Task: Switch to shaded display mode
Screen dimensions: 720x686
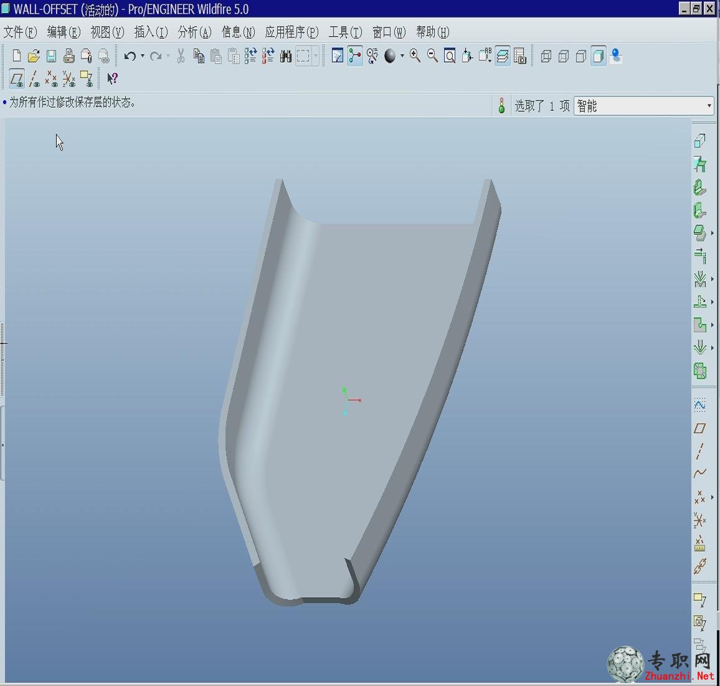Action: pyautogui.click(x=599, y=56)
